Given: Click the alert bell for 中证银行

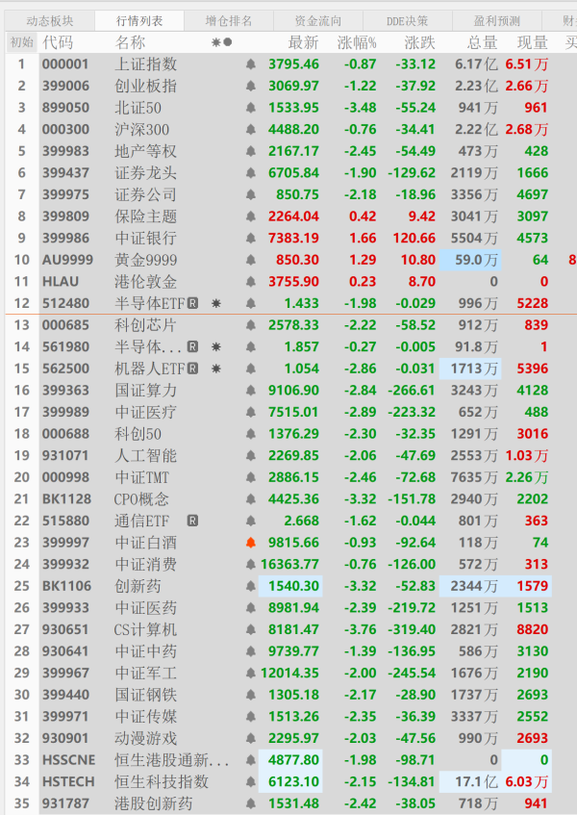Looking at the screenshot, I should click(x=250, y=238).
